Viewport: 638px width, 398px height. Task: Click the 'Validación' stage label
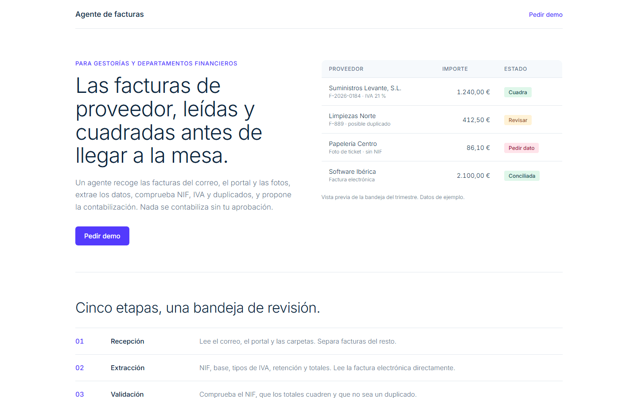pos(127,394)
